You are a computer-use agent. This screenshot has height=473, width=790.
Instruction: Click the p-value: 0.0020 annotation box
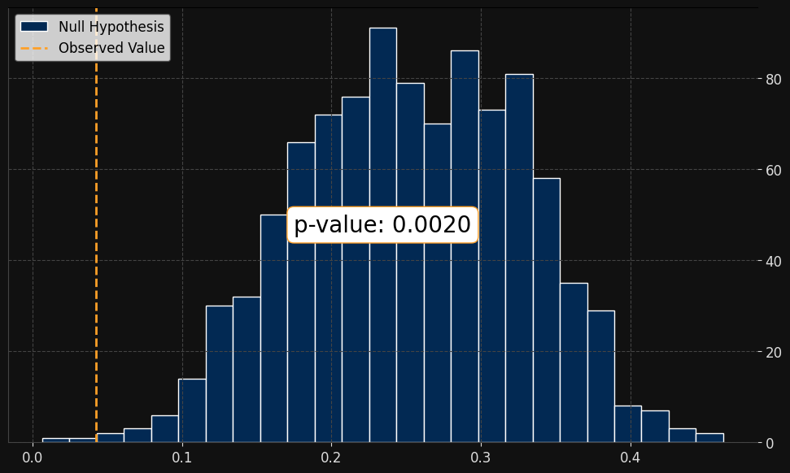coord(382,225)
